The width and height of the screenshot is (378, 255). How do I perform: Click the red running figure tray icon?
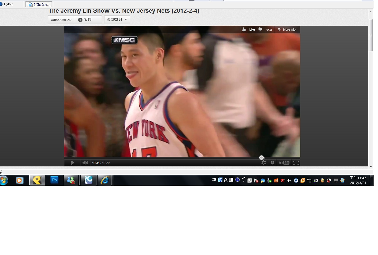tap(283, 180)
